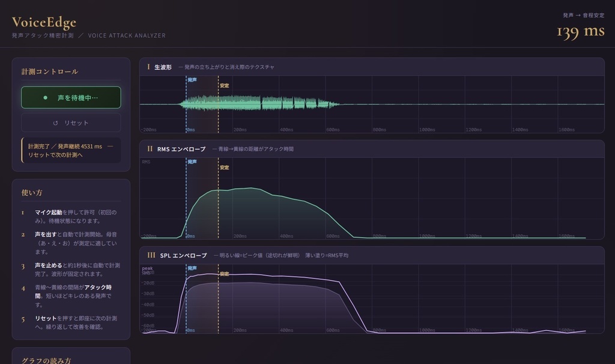Click the 計測完了 status message

[71, 150]
